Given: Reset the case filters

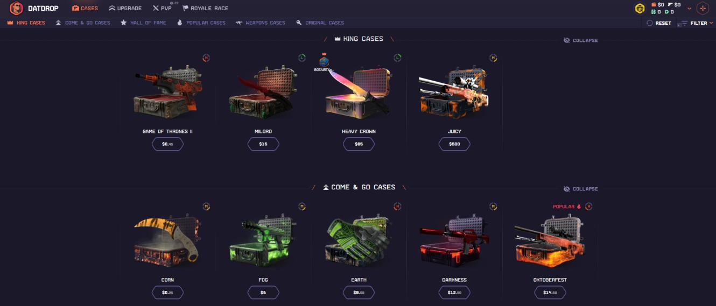Looking at the screenshot, I should click(659, 23).
